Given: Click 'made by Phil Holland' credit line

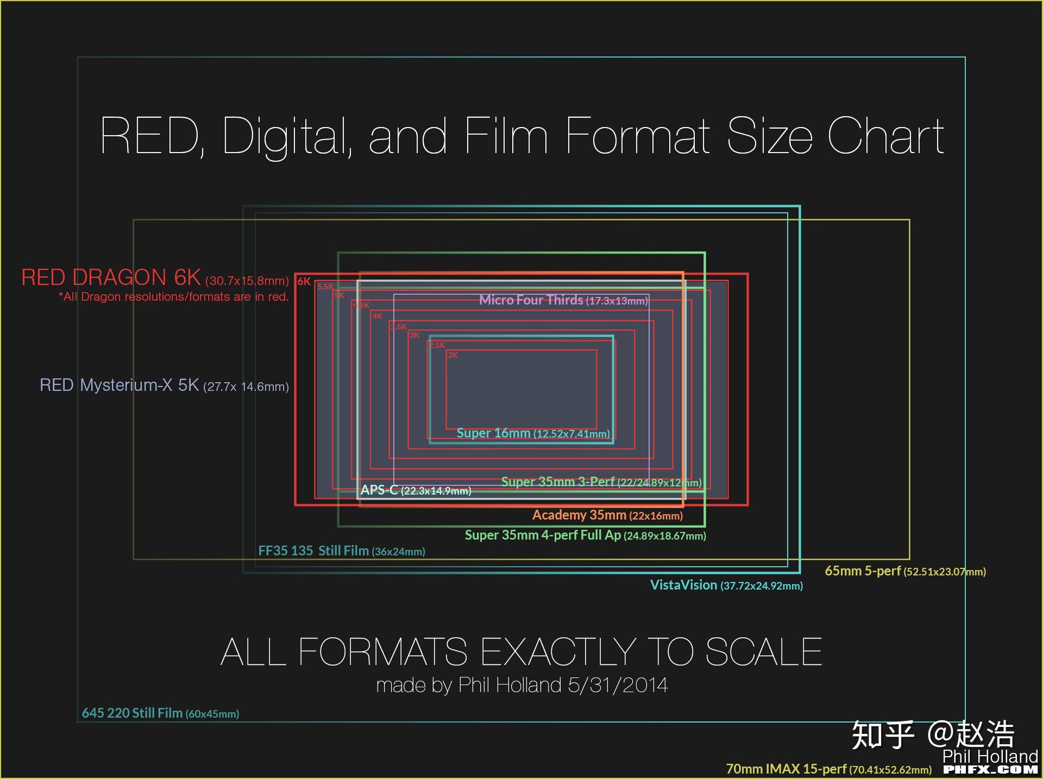Looking at the screenshot, I should coord(521,685).
